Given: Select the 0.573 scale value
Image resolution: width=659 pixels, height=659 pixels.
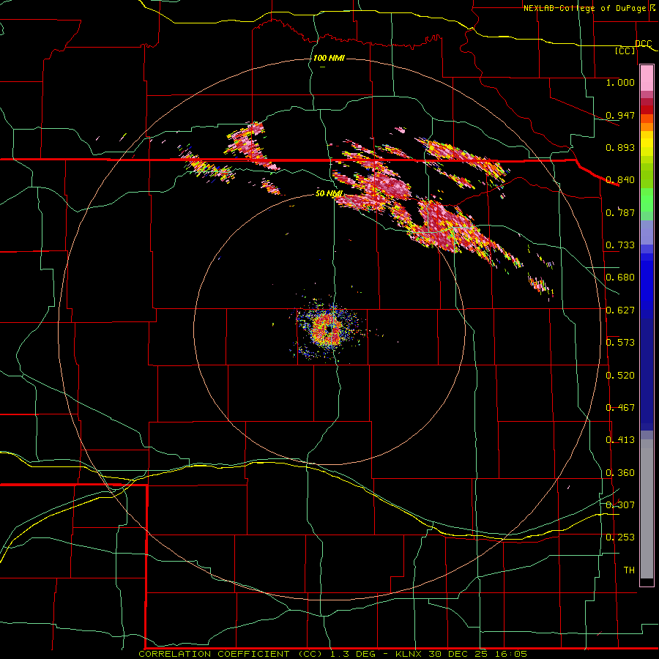Looking at the screenshot, I should click(620, 343).
